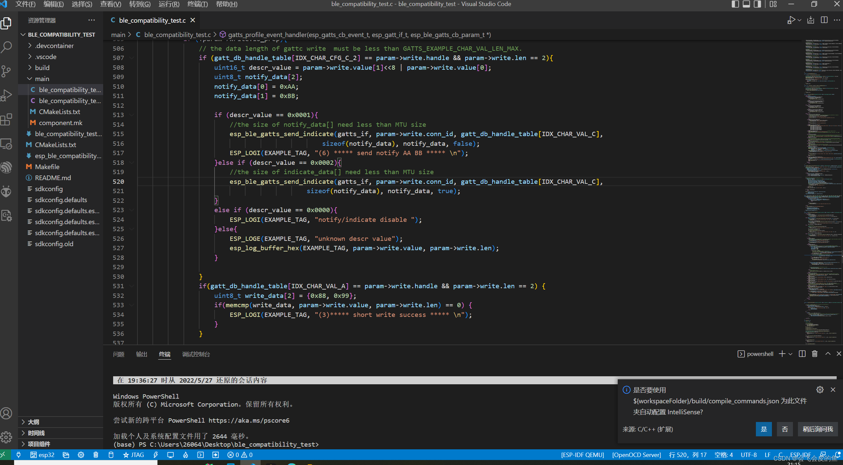843x465 pixels.
Task: Click 稍后询问我 button in notification
Action: point(818,429)
